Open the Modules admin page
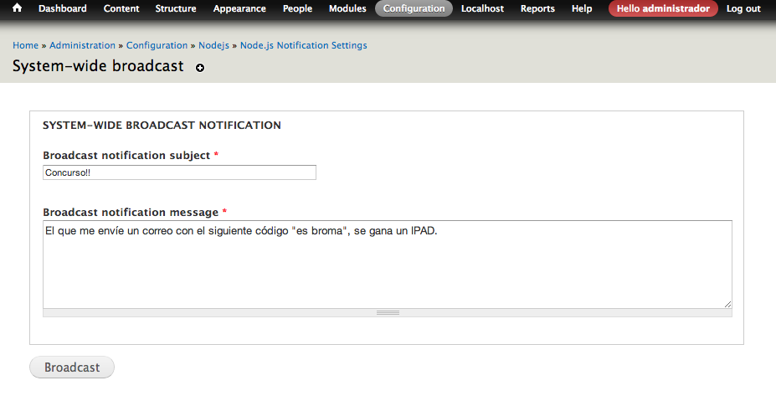Screen dimensions: 776x401 347,8
